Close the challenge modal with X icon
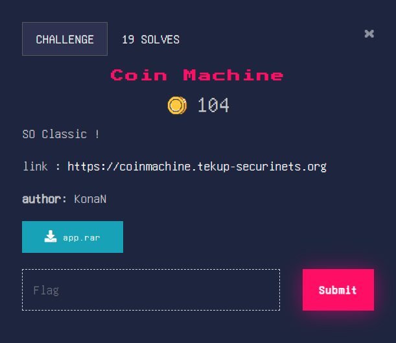This screenshot has width=396, height=343. click(369, 34)
